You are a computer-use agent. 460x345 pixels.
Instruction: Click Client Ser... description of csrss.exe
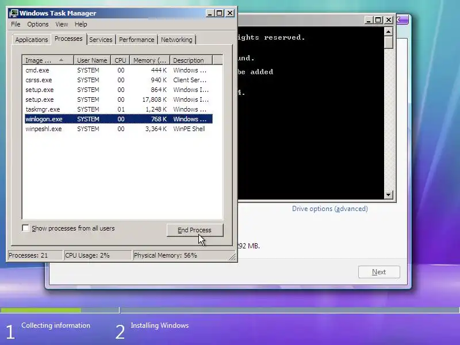coord(190,80)
